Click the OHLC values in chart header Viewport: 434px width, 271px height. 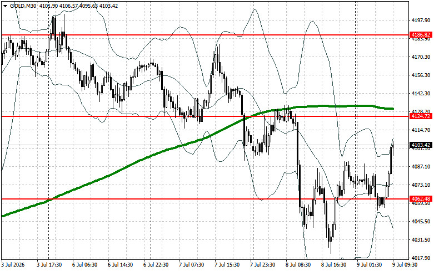tap(78, 6)
